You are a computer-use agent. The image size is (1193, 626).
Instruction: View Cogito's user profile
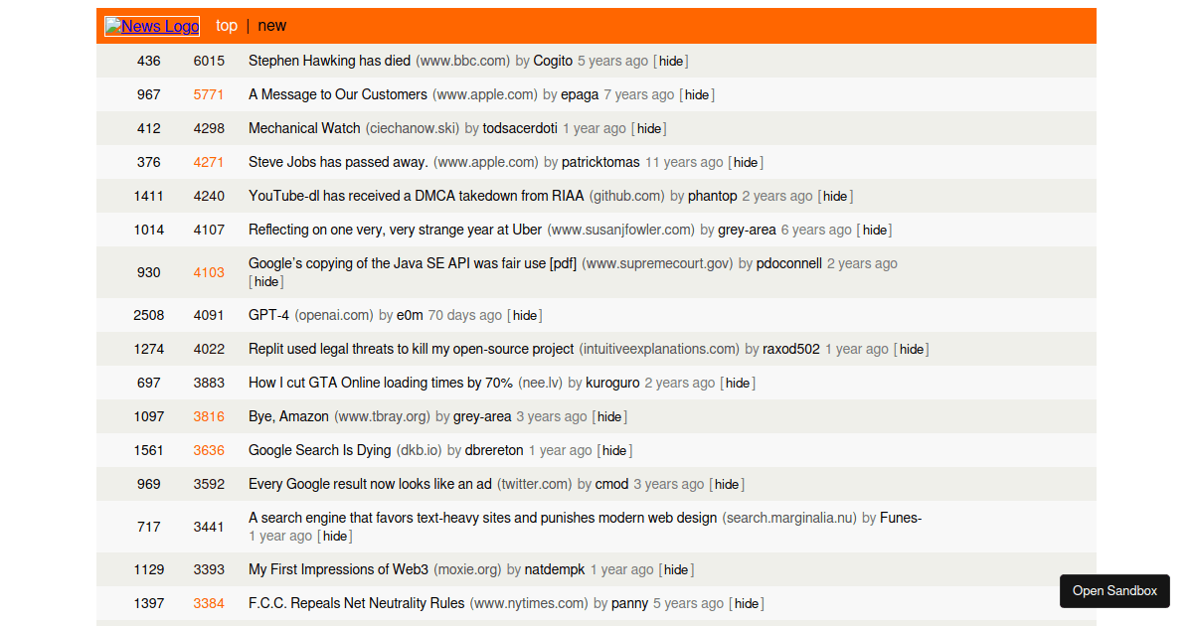(553, 61)
